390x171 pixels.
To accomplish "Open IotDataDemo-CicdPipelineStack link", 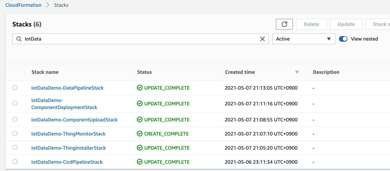I will click(67, 162).
